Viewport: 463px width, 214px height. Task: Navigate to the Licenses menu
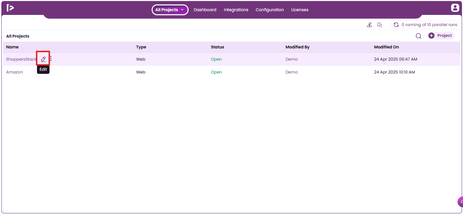coord(300,10)
